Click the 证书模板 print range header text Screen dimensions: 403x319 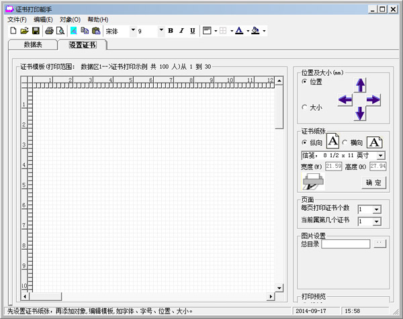[116, 67]
